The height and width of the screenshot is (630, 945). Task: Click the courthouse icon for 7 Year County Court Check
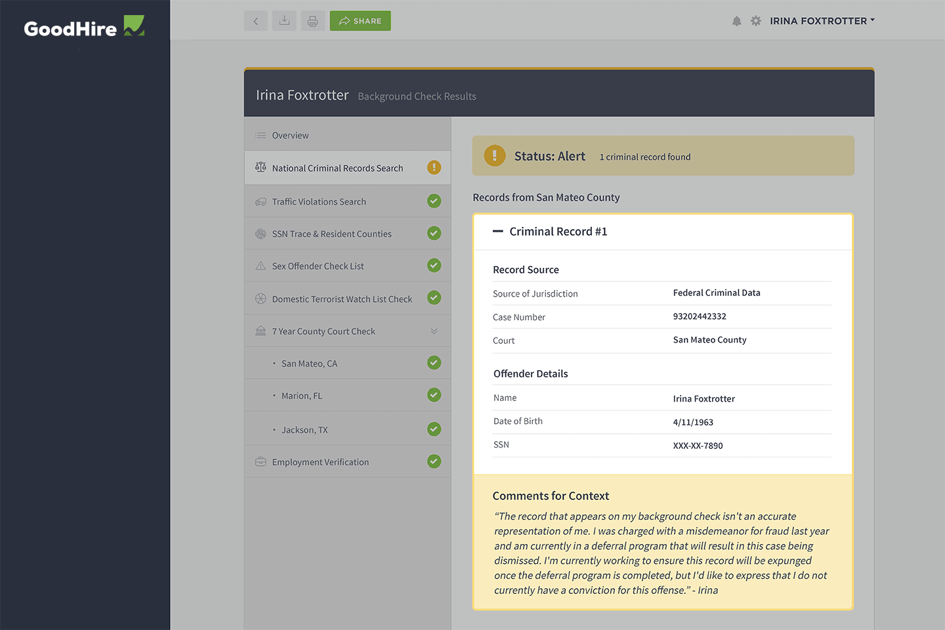coord(259,331)
